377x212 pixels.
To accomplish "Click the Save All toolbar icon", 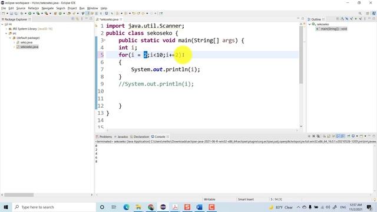I will pos(16,14).
